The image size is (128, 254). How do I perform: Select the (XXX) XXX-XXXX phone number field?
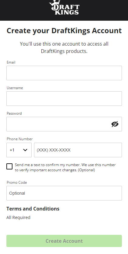click(x=78, y=150)
